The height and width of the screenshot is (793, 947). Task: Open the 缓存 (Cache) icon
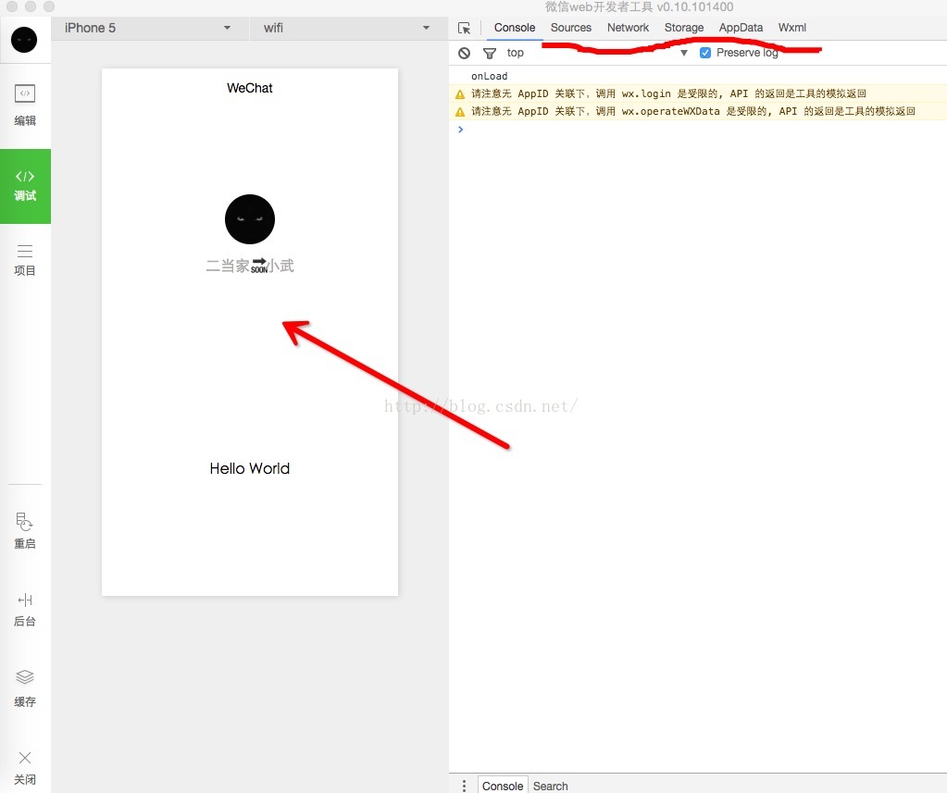point(25,687)
